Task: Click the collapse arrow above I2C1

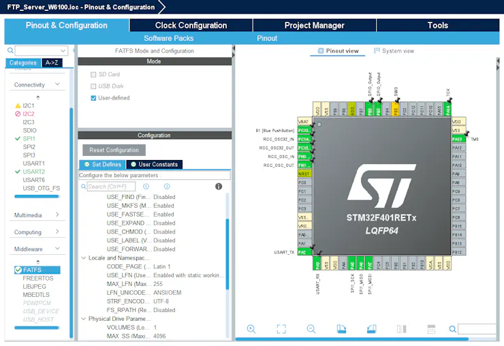Action: click(x=38, y=97)
